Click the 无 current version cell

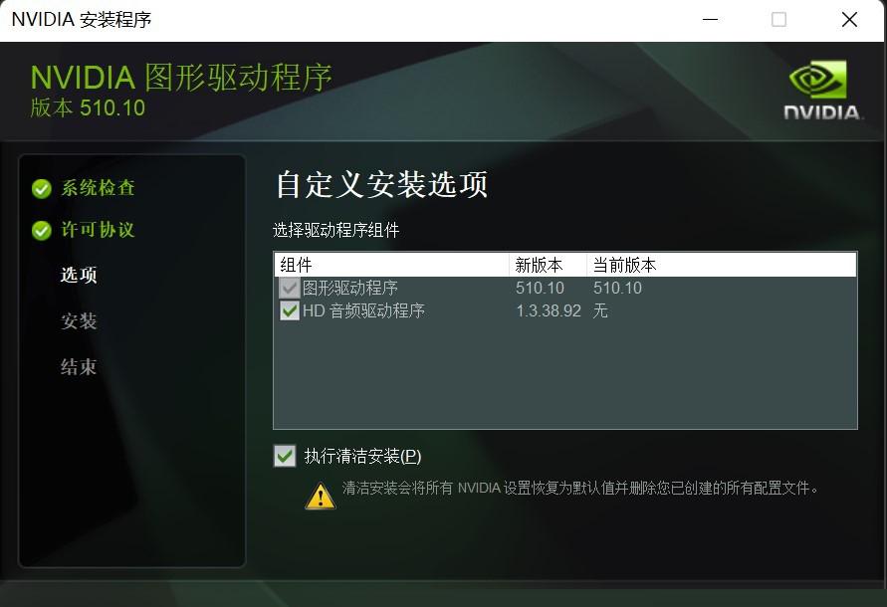600,310
